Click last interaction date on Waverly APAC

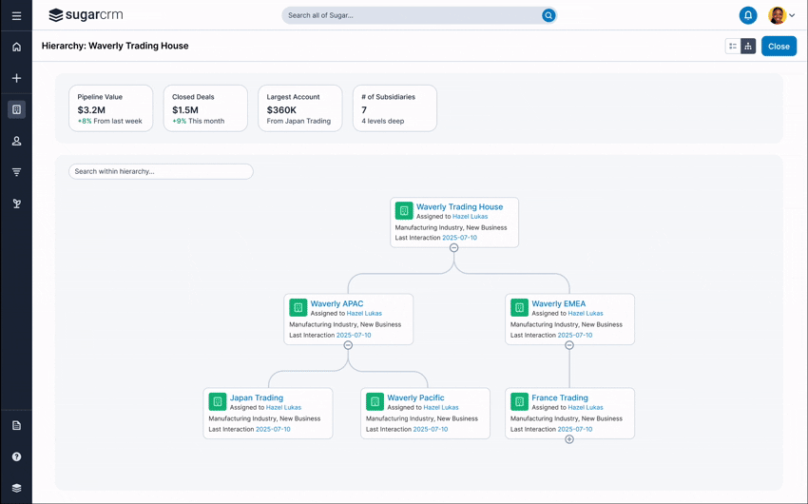[354, 335]
